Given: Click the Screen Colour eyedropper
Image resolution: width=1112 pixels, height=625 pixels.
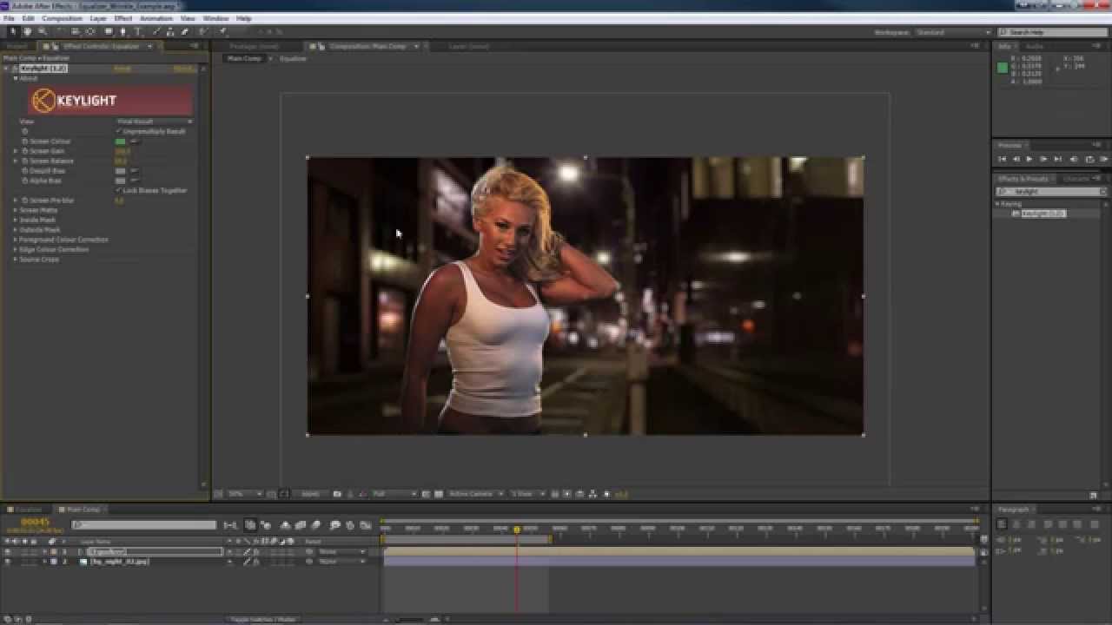Looking at the screenshot, I should click(134, 141).
